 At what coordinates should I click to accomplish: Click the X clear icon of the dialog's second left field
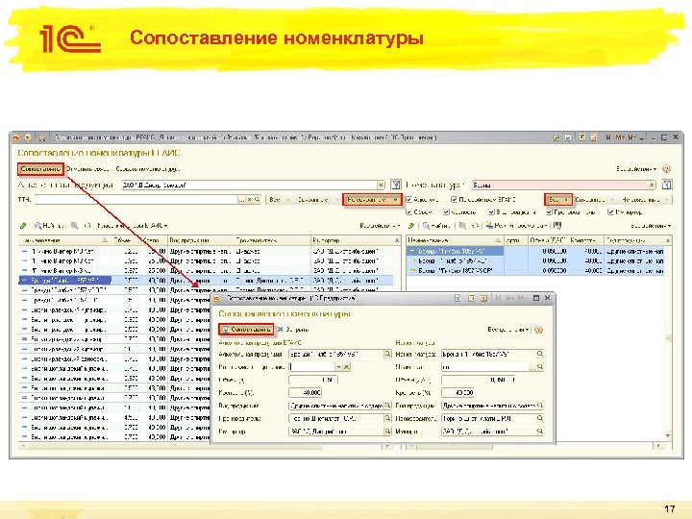click(x=347, y=367)
